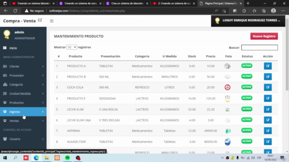Focus the Buscar search field
This screenshot has height=162, width=289.
click(260, 48)
